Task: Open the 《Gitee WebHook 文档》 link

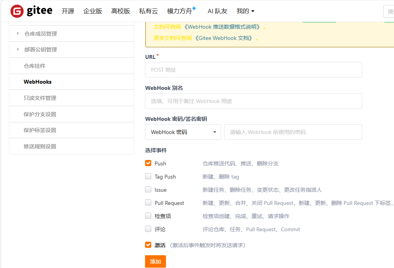Action: (x=224, y=38)
